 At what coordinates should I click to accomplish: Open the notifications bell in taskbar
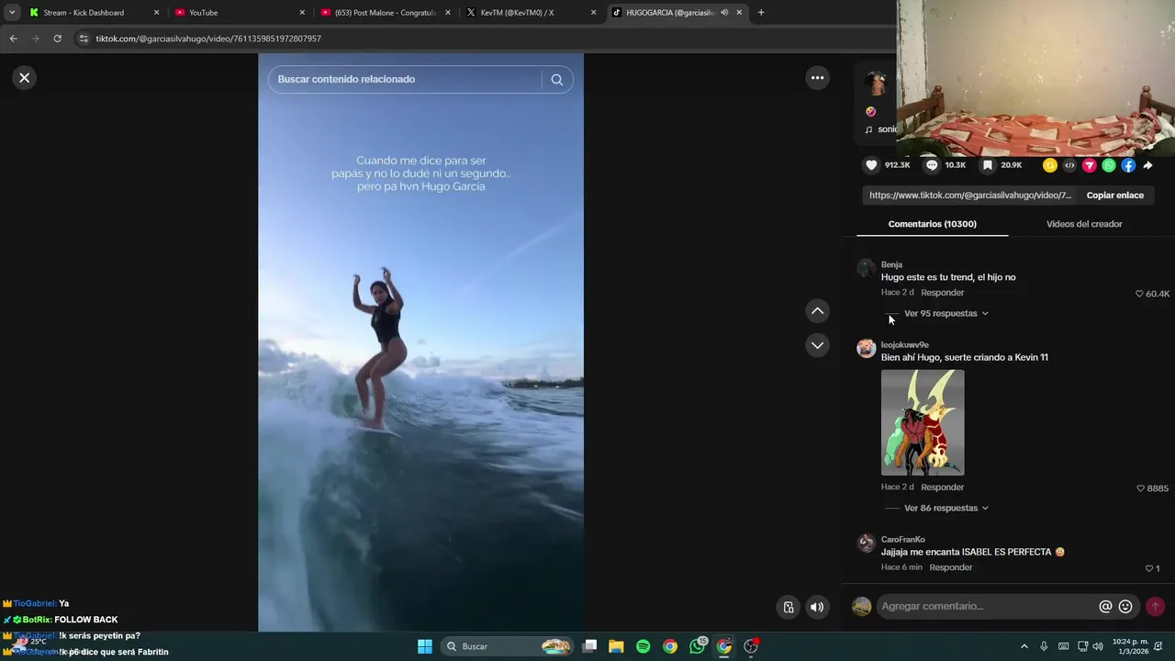pos(1158,646)
